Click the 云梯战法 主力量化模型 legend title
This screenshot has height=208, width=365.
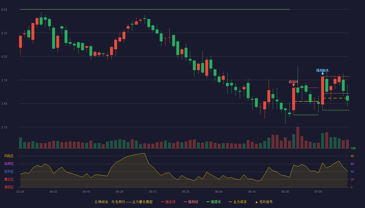point(124,202)
